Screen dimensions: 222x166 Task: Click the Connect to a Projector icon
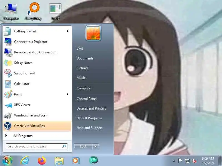pyautogui.click(x=8, y=42)
